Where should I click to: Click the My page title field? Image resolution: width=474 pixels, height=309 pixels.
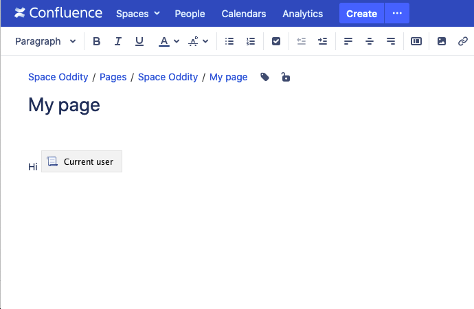[64, 105]
